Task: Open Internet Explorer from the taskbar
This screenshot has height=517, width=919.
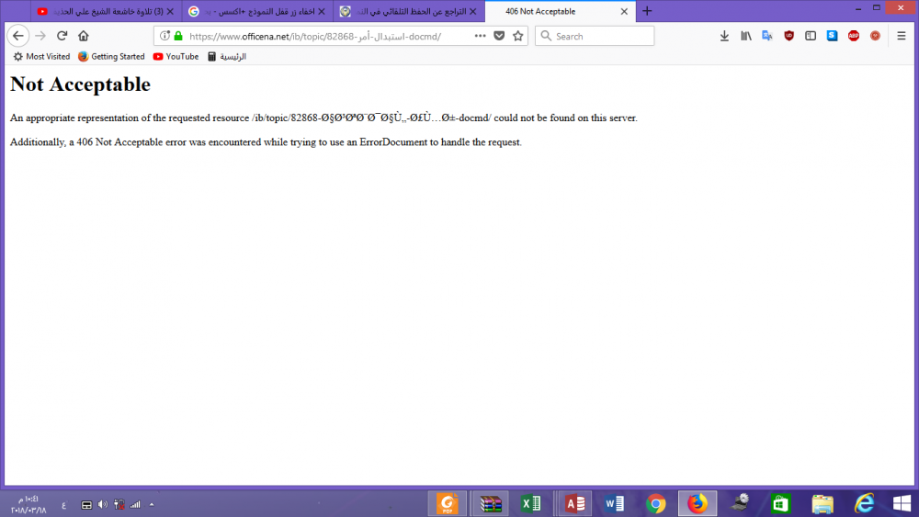Action: coord(865,503)
